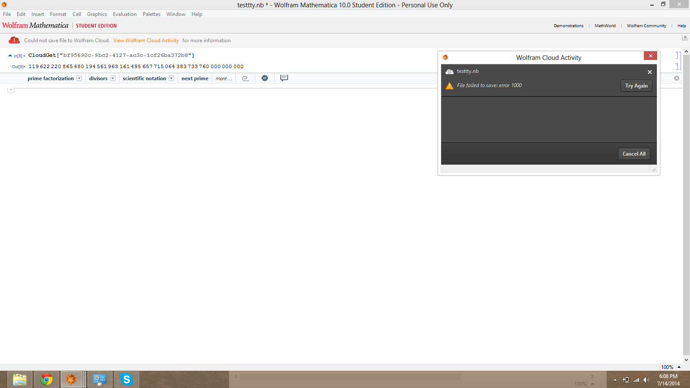Click the View Wolfram Cloud Activity link

click(x=146, y=41)
